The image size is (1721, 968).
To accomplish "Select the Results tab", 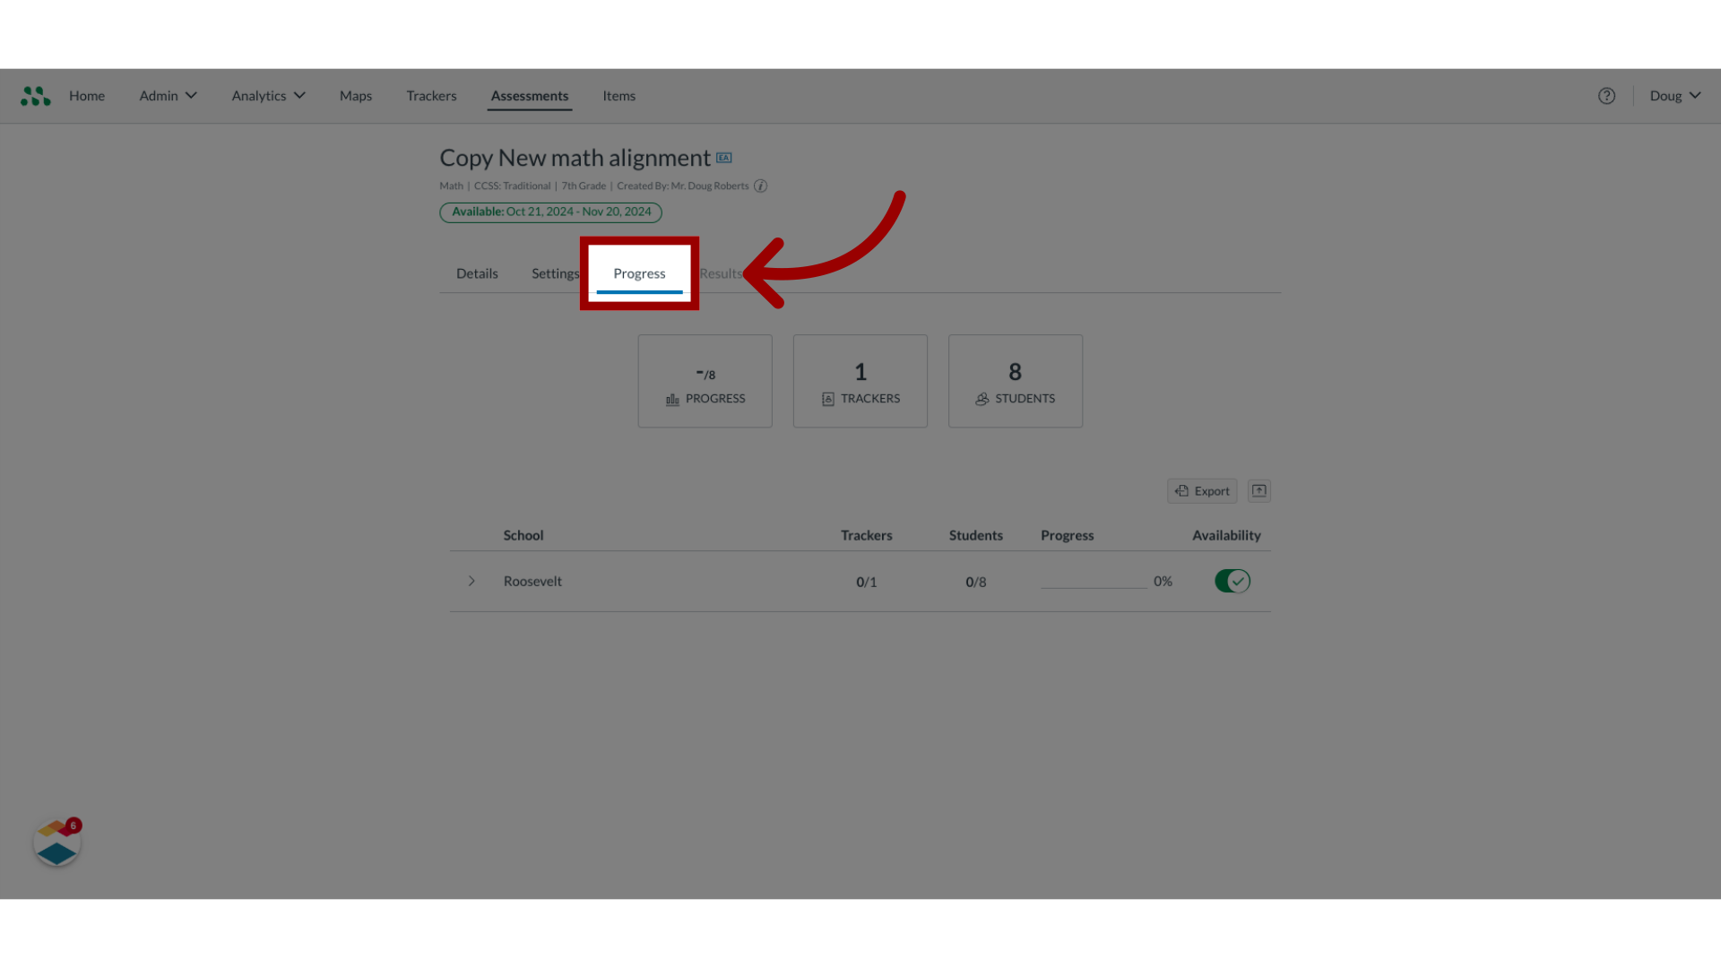I will tap(721, 273).
